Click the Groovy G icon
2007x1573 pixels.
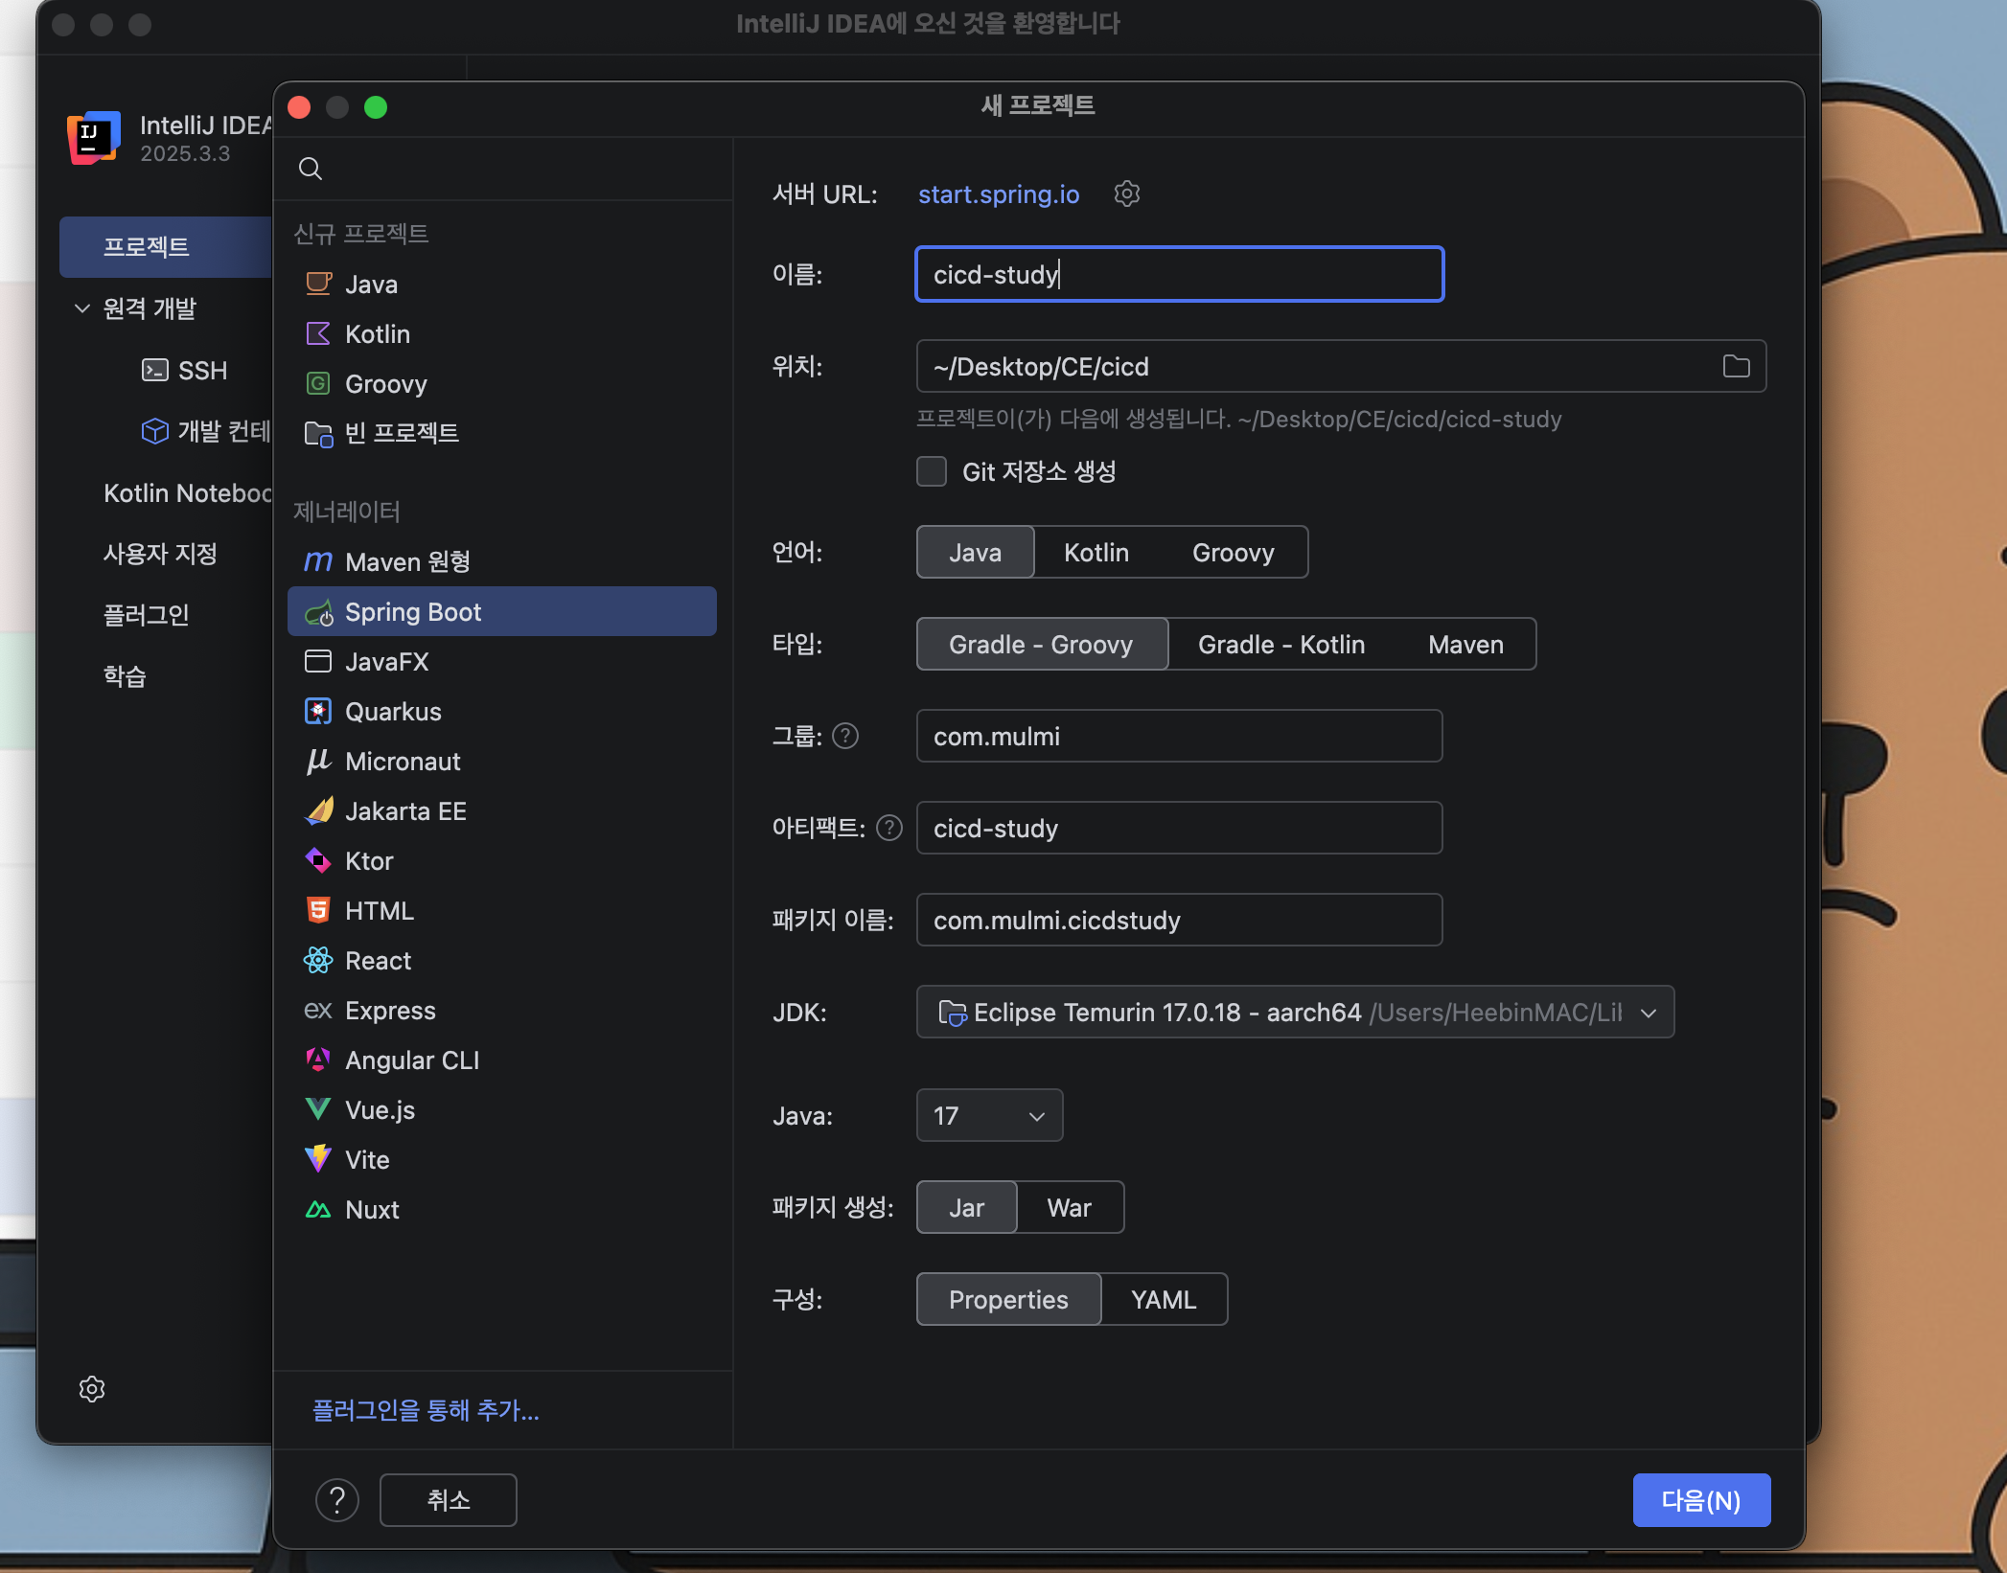click(x=318, y=383)
